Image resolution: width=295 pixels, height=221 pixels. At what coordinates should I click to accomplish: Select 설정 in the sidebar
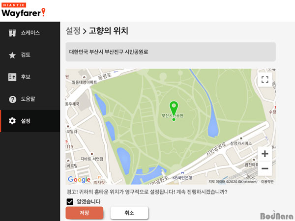pos(30,121)
